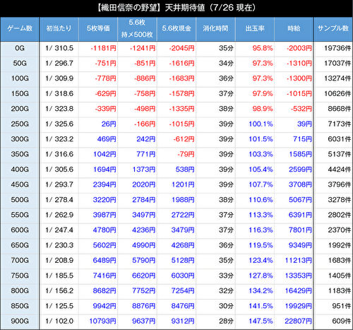Click the 900G row label

point(20,321)
